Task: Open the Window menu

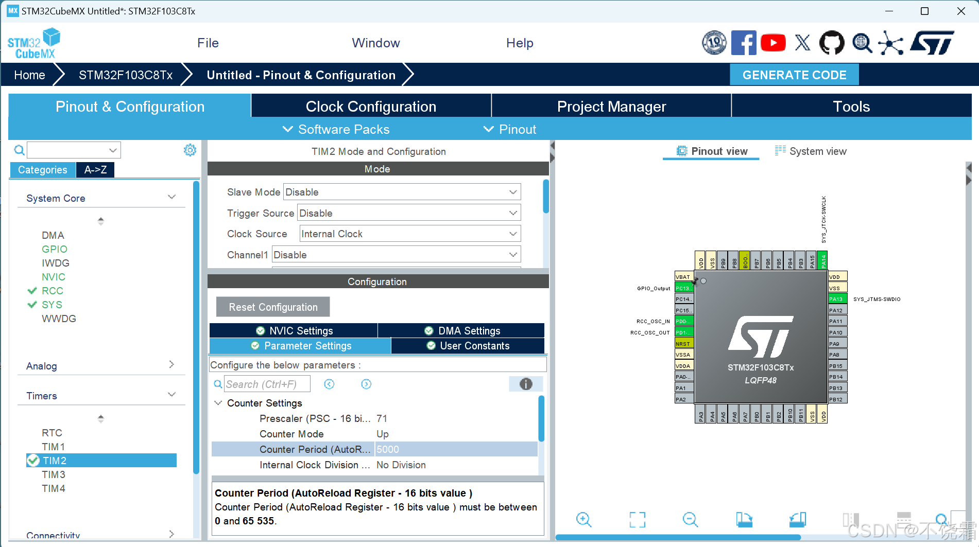Action: click(376, 43)
